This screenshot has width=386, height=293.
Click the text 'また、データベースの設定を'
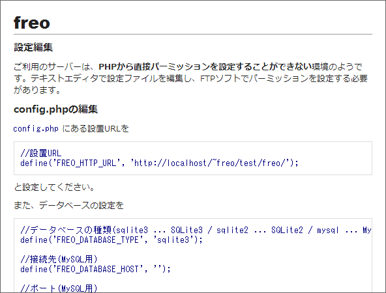[x=68, y=205]
